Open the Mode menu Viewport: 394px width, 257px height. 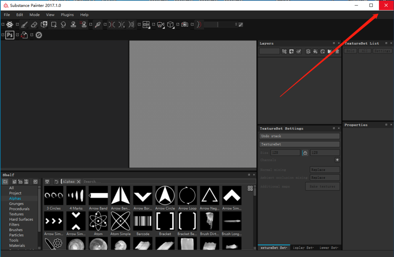(34, 15)
